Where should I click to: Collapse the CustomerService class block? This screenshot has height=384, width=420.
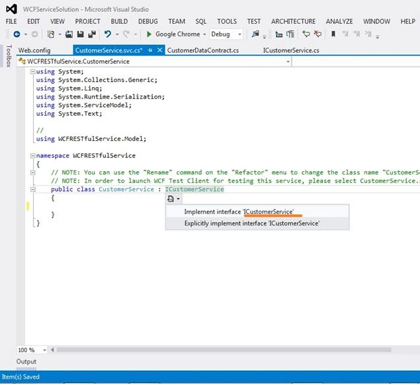click(x=32, y=190)
